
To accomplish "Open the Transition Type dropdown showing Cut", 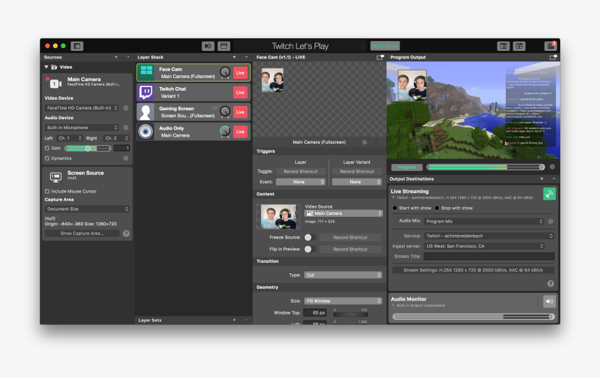I will pos(343,275).
